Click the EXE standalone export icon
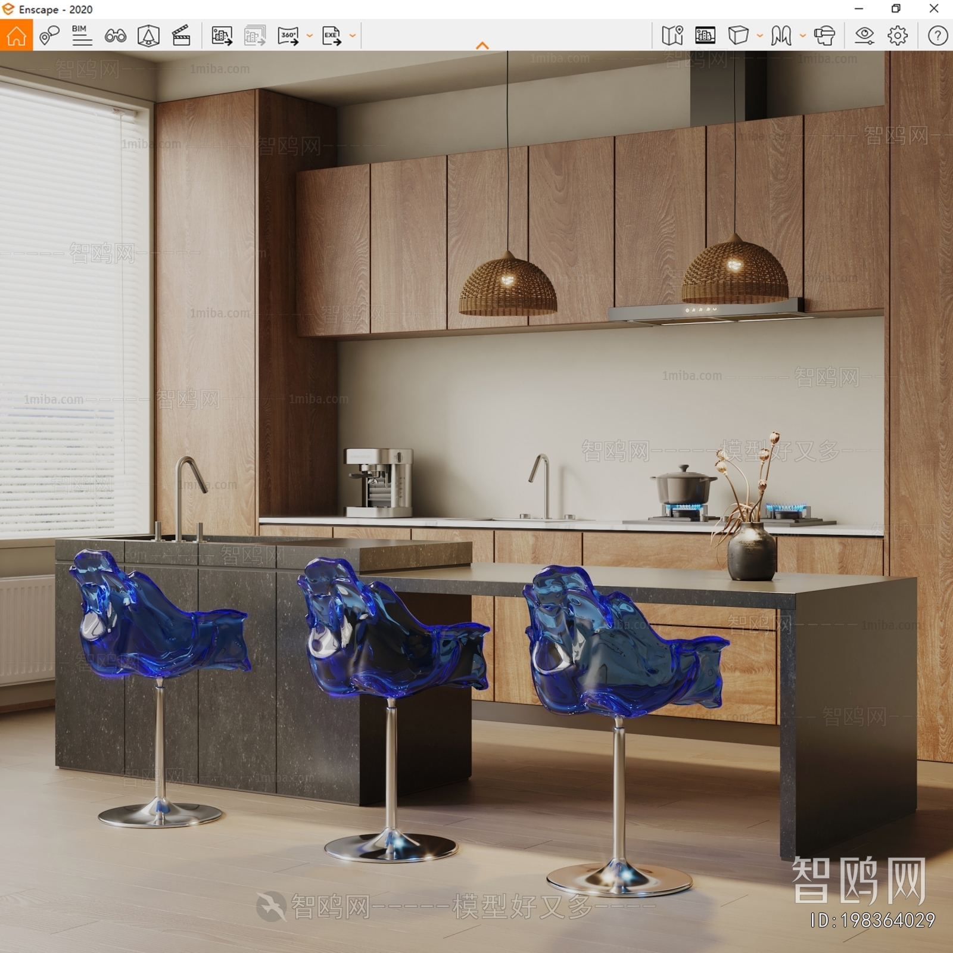The image size is (953, 953). (332, 36)
